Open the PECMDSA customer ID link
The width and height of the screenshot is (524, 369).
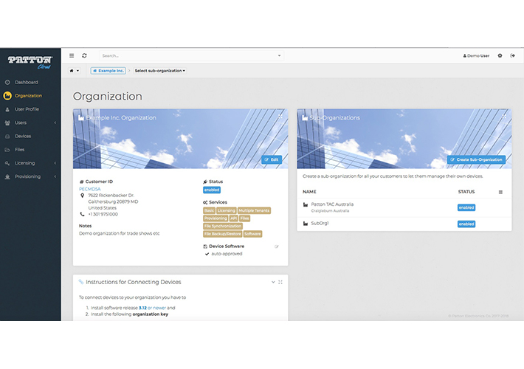click(x=89, y=189)
